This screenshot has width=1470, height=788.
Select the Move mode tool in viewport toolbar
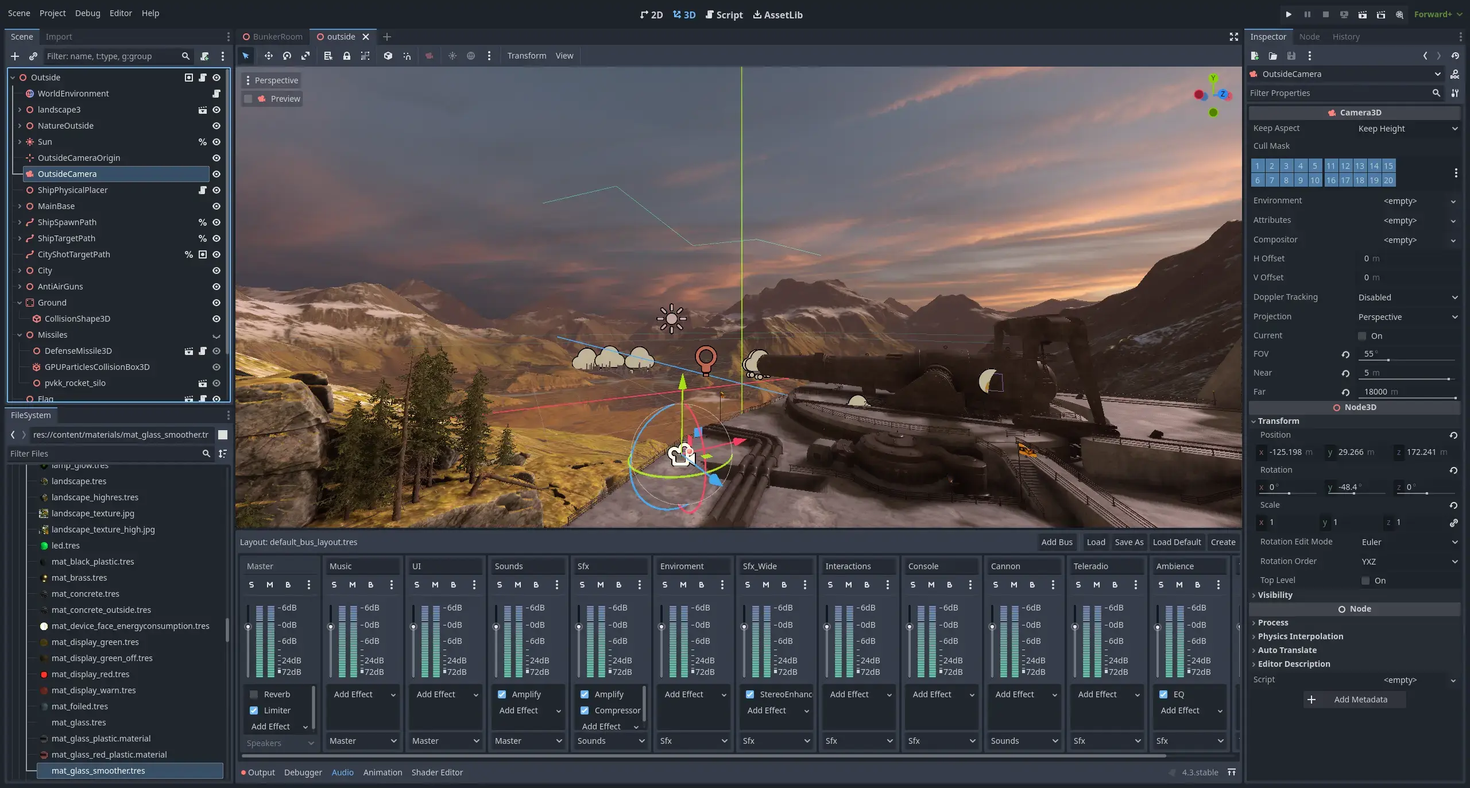click(x=268, y=56)
